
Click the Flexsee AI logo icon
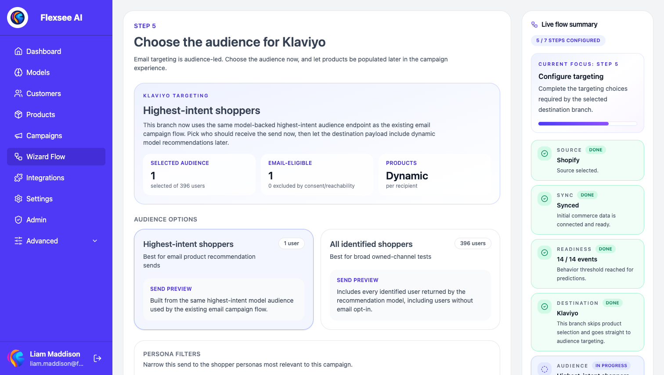coord(18,18)
